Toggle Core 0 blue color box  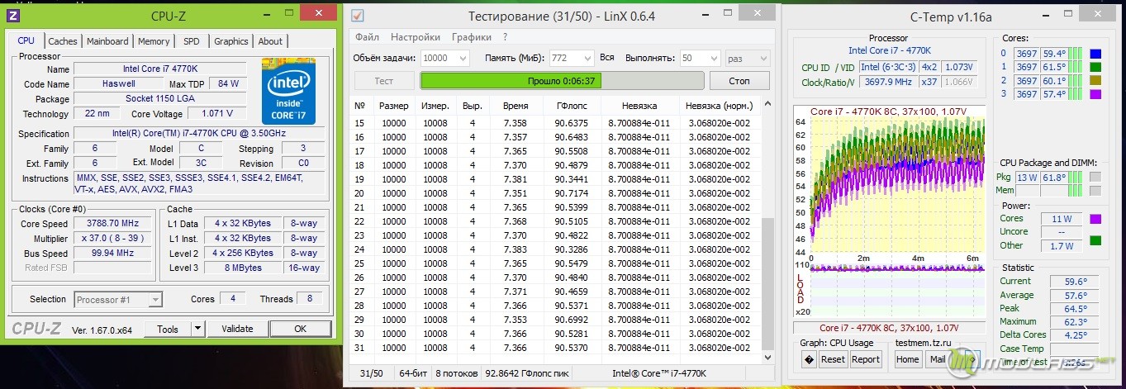(x=1095, y=55)
